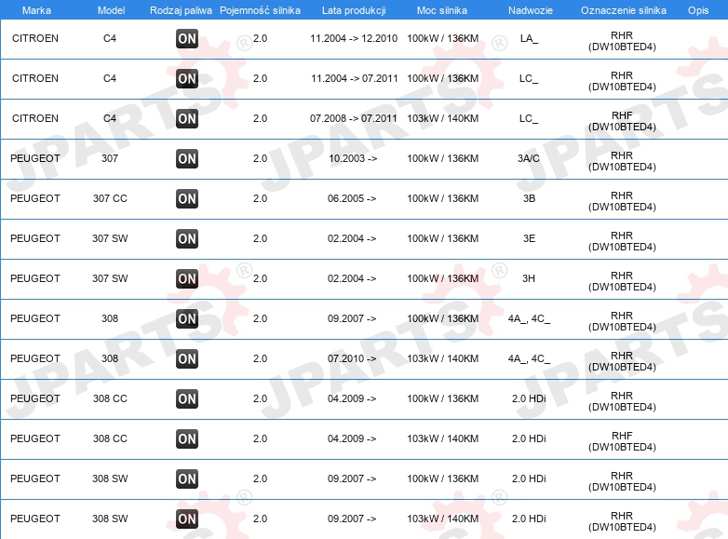Select the ON icon for Peugeot 307 SW 3H row
The width and height of the screenshot is (728, 539).
[187, 278]
